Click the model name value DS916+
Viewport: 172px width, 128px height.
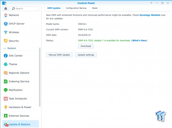pos(82,24)
